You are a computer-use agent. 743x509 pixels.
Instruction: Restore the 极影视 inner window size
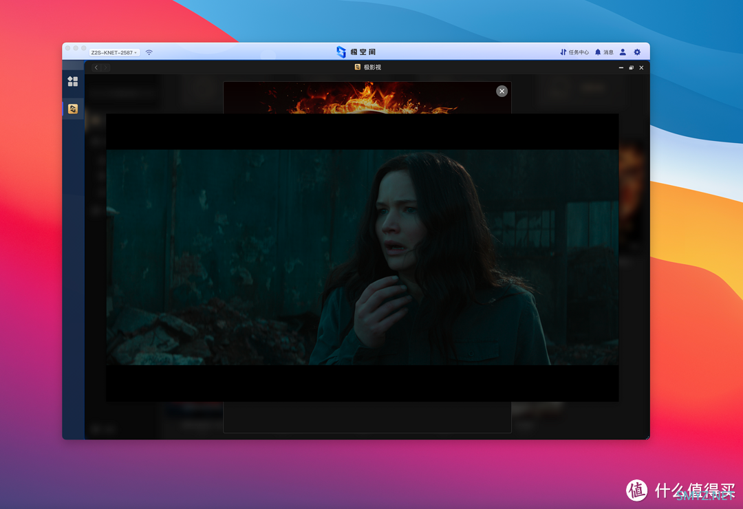tap(631, 67)
